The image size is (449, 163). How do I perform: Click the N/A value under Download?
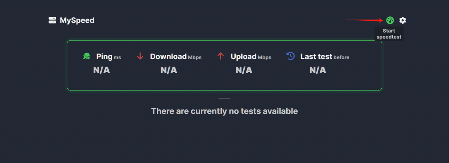(169, 70)
